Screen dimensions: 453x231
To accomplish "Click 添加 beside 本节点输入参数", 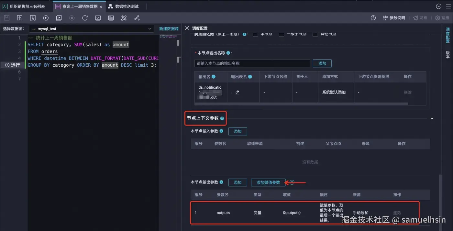I will (238, 131).
